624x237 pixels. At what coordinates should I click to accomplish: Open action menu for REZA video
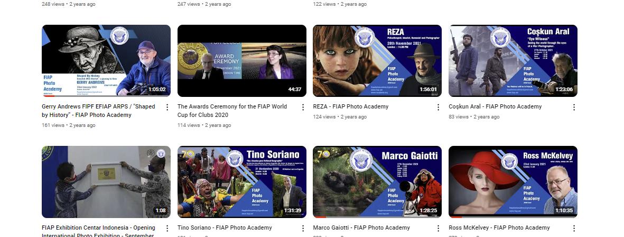click(438, 107)
